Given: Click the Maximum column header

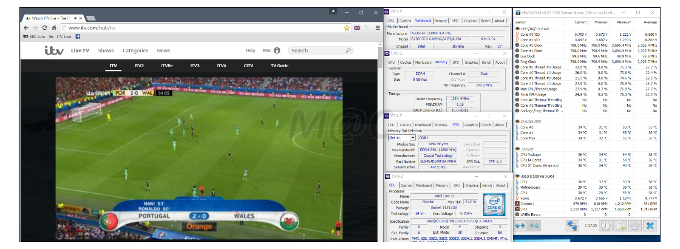Looking at the screenshot, I should (x=624, y=22).
